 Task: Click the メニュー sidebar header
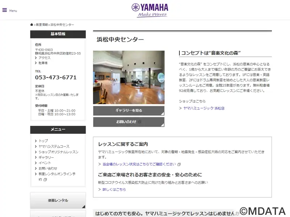click(58, 129)
